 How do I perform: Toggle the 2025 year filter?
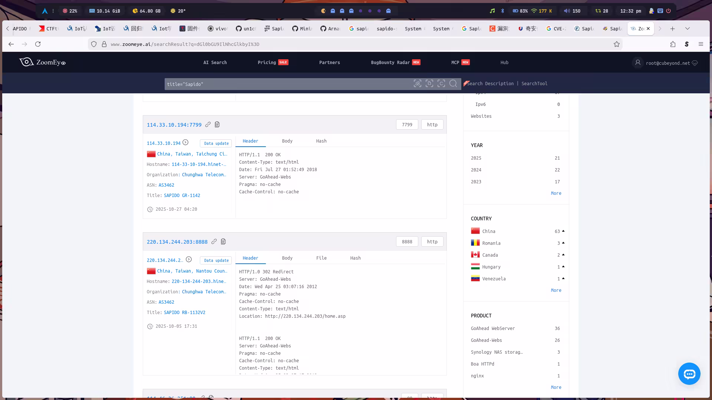click(476, 158)
